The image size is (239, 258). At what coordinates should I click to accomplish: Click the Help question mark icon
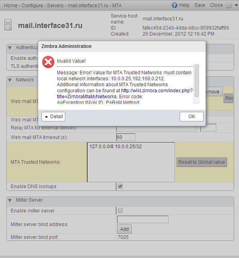[x=174, y=5]
